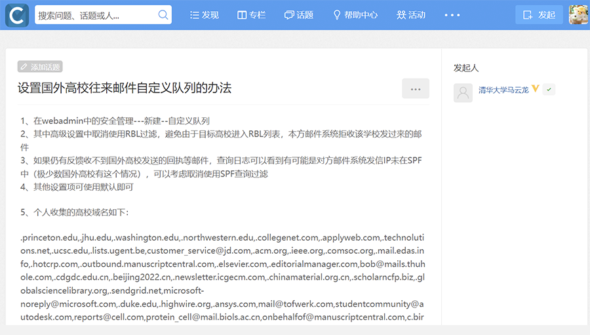Screen dimensions: 590x335
Task: Open the 话题 topics page
Action: point(299,14)
